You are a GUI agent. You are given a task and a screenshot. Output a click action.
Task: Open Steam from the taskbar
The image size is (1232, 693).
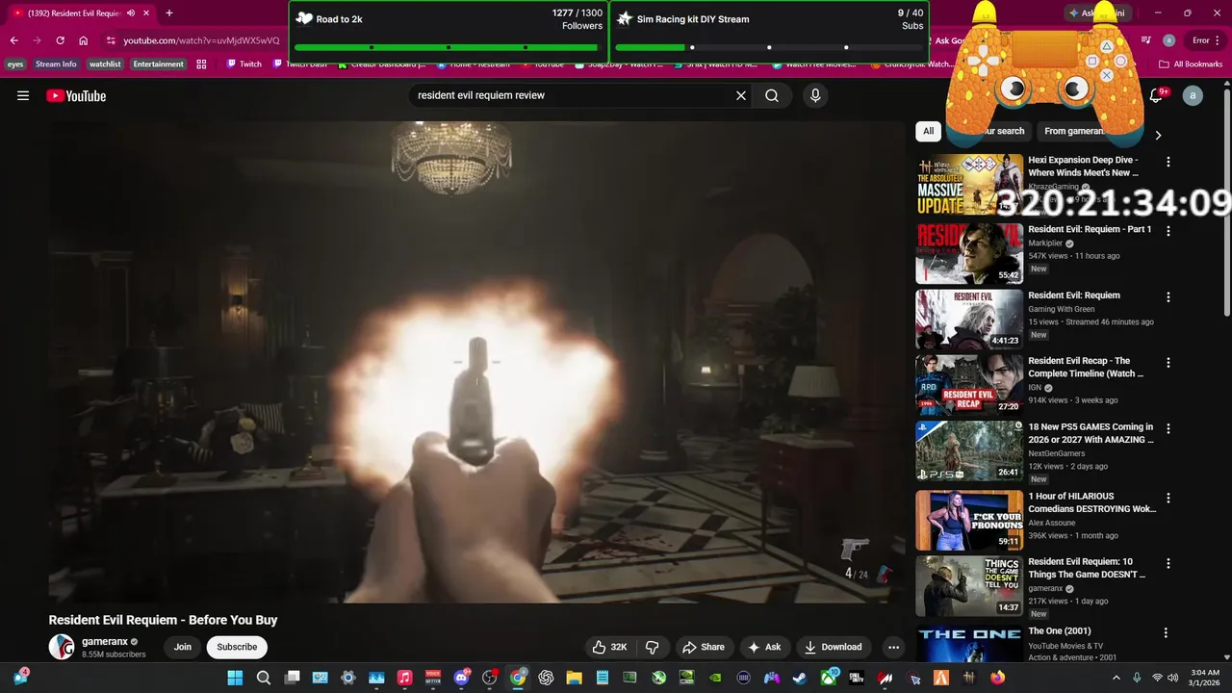[x=800, y=678]
